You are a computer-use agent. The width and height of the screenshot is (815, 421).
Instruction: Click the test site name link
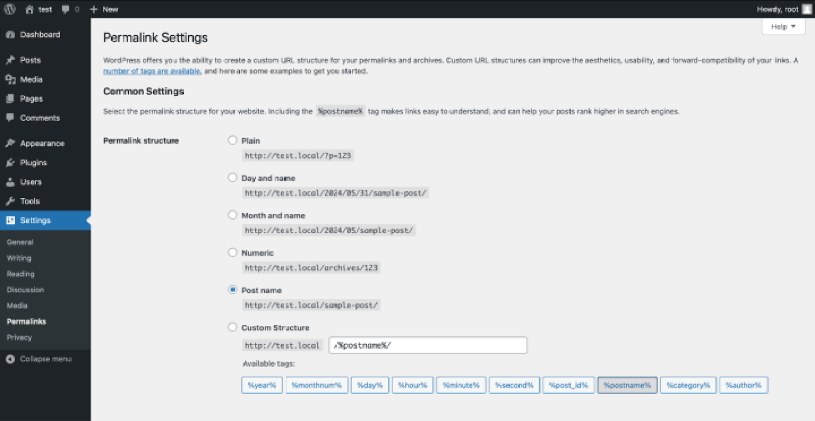pyautogui.click(x=45, y=9)
